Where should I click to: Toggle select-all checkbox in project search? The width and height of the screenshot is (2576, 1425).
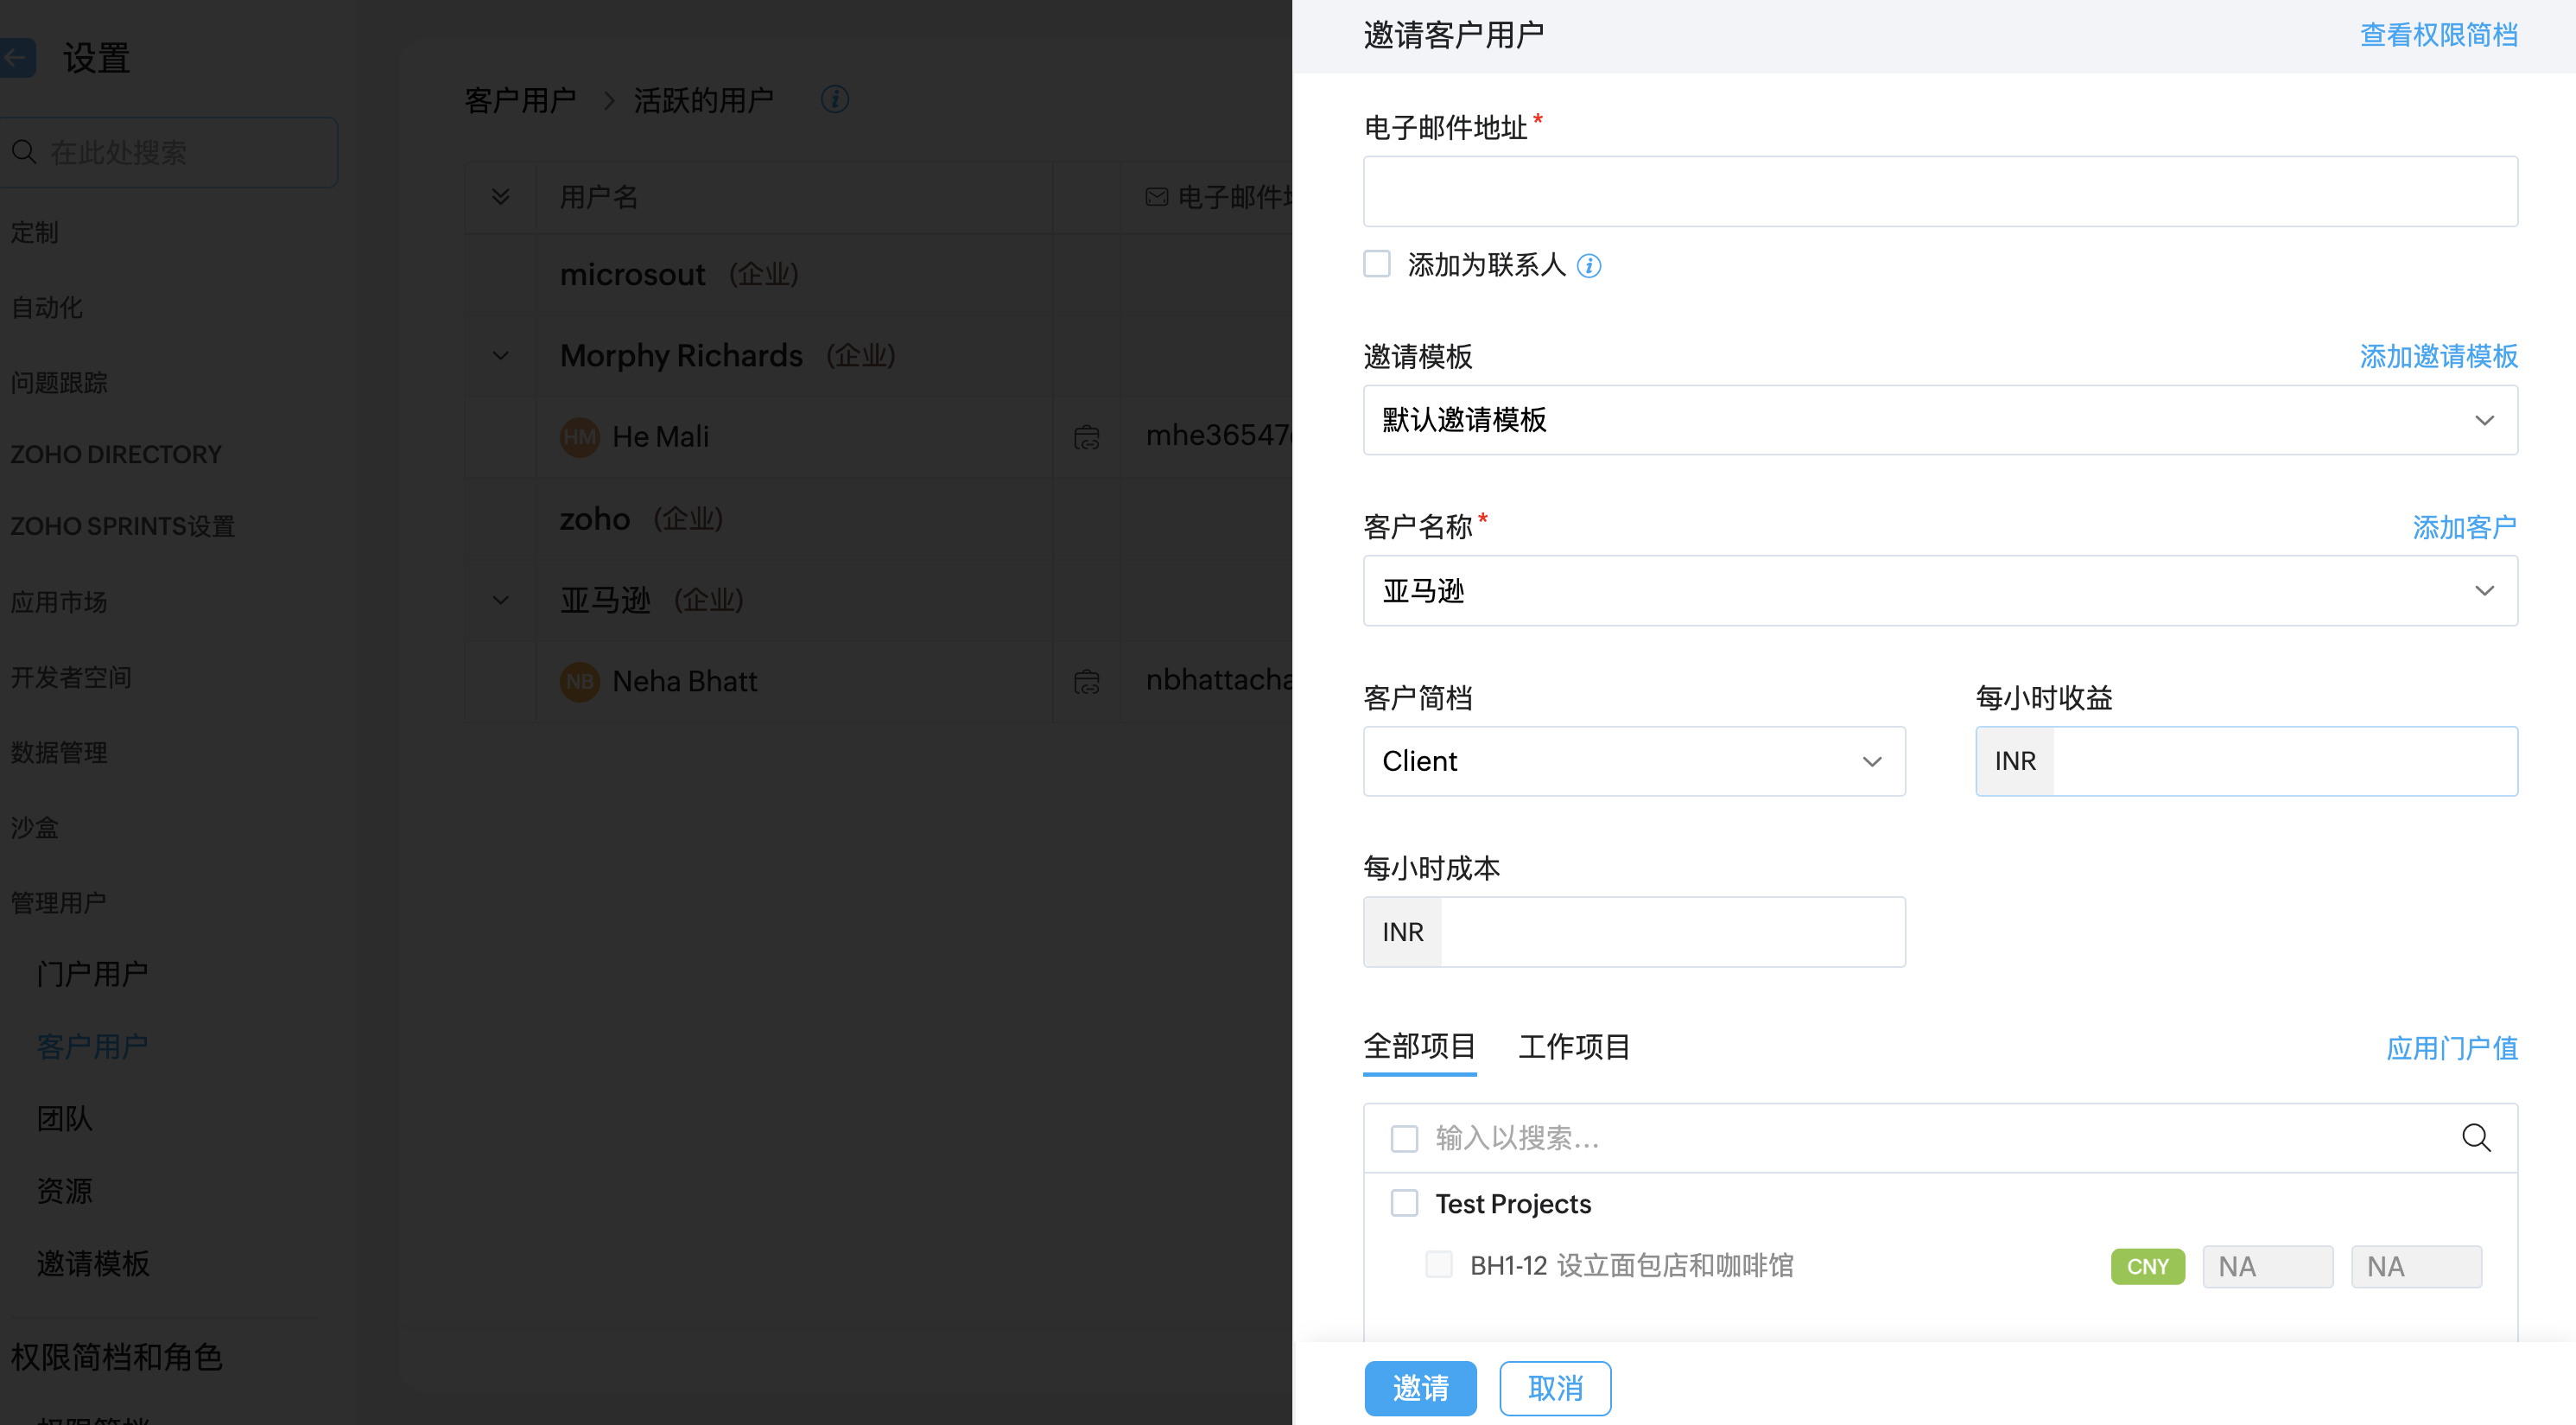(1404, 1138)
